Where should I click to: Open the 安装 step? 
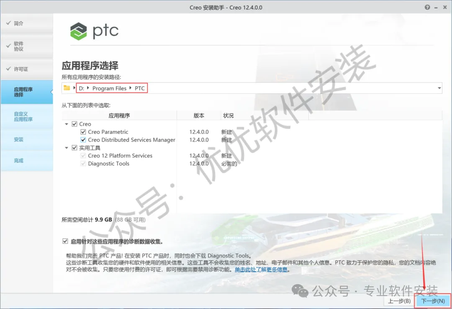tap(27, 140)
